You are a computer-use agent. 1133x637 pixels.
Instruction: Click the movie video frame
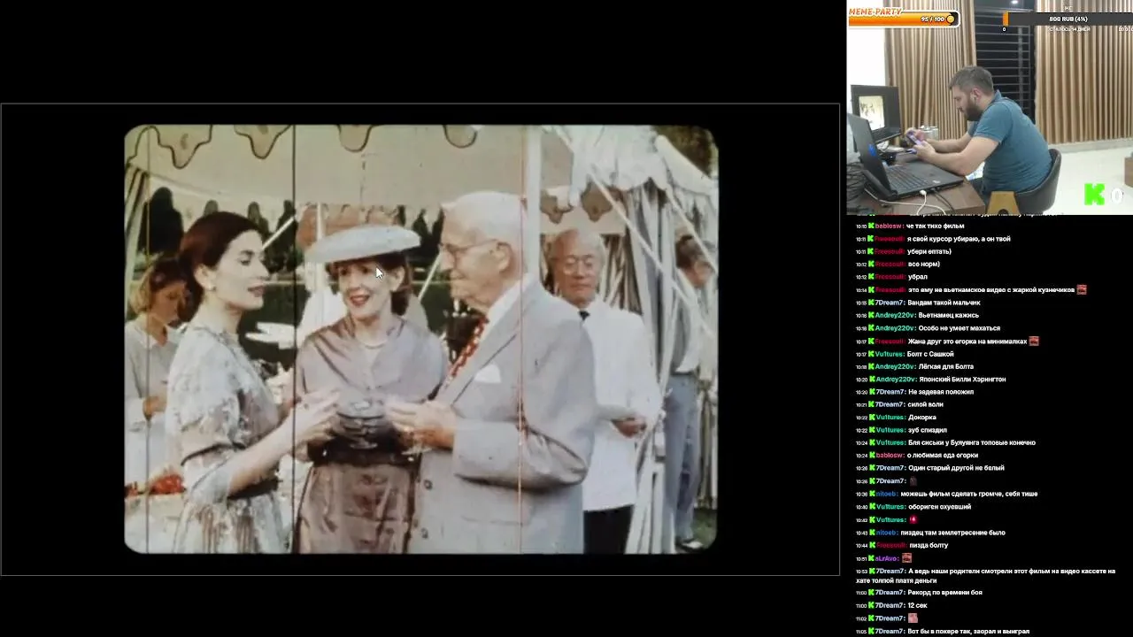click(420, 340)
